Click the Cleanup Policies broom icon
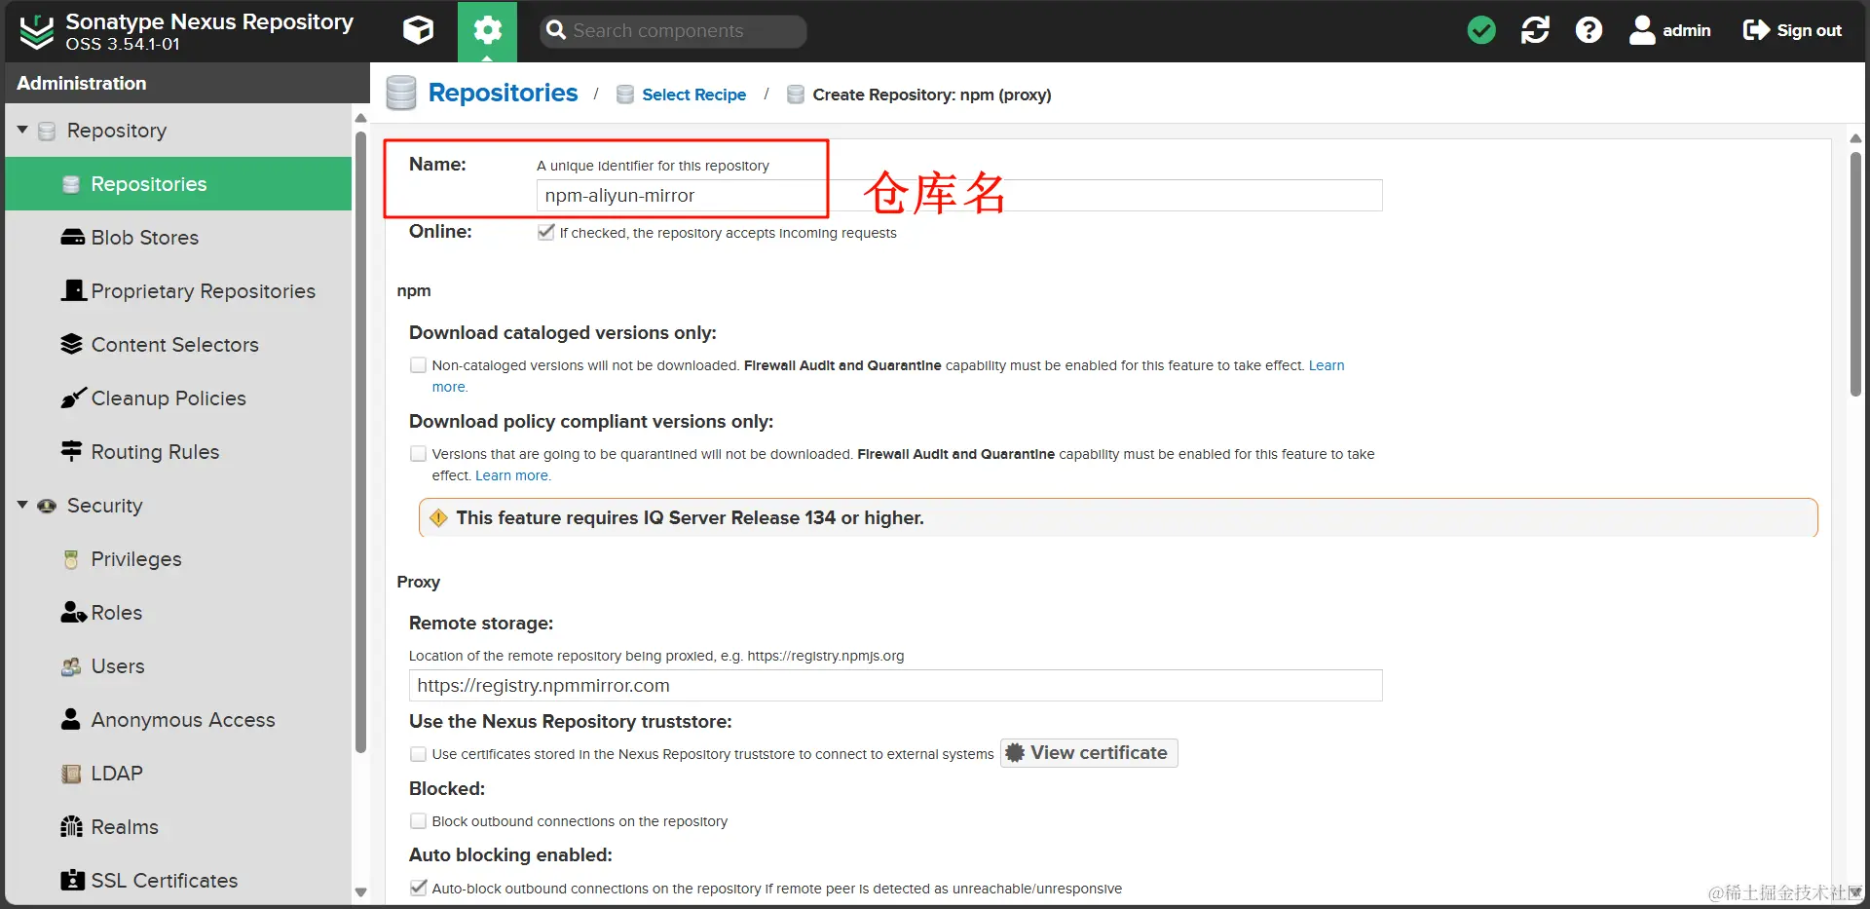 pyautogui.click(x=73, y=398)
